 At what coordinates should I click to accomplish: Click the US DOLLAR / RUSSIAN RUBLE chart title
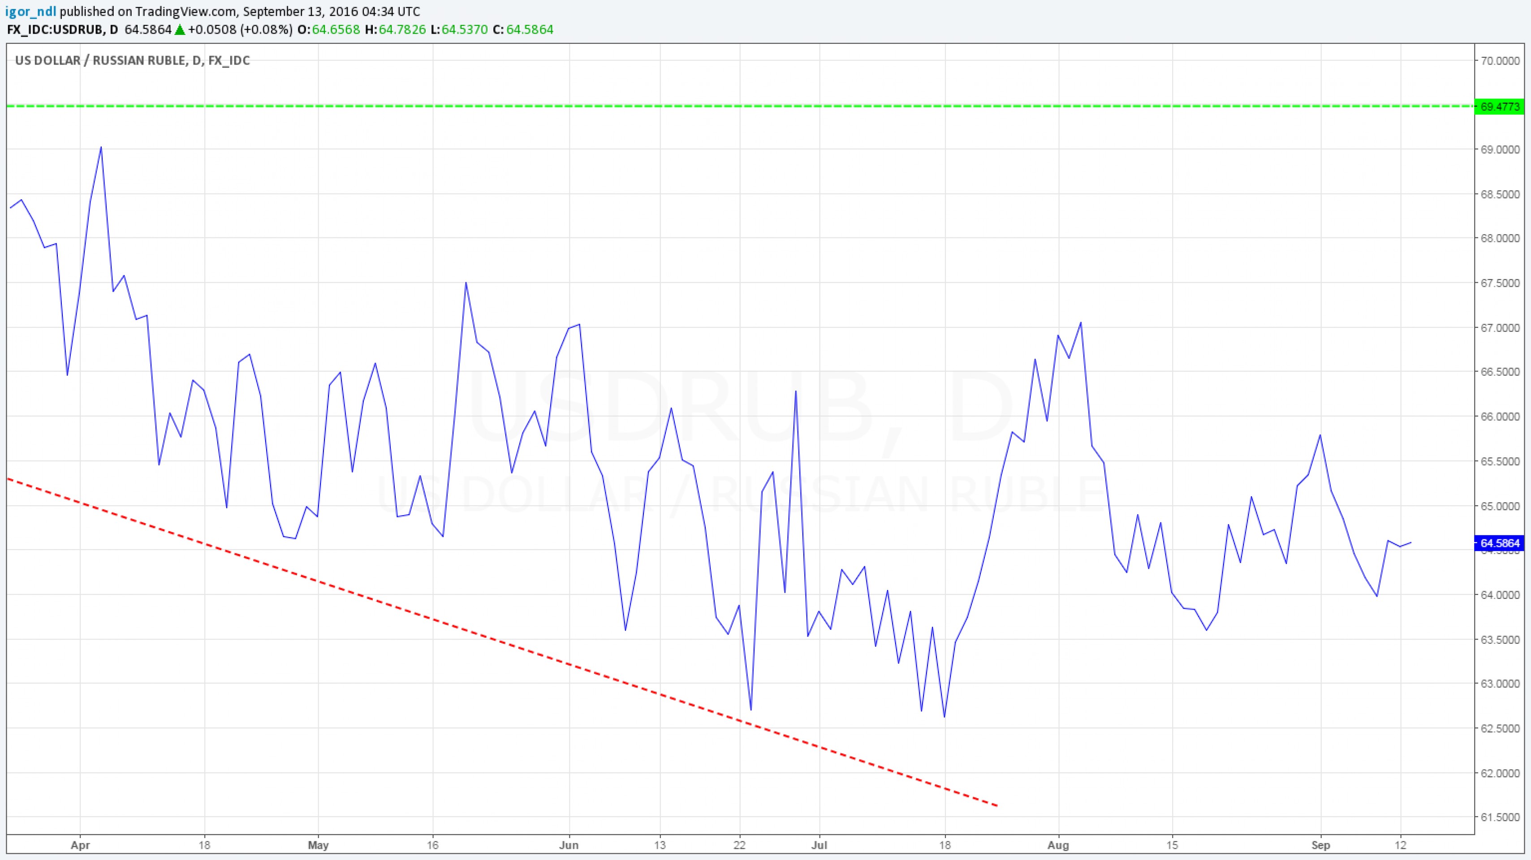pos(132,60)
